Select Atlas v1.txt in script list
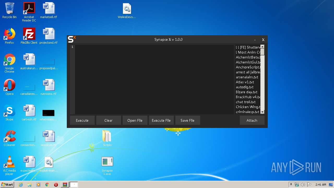The height and width of the screenshot is (188, 334). coord(245,82)
